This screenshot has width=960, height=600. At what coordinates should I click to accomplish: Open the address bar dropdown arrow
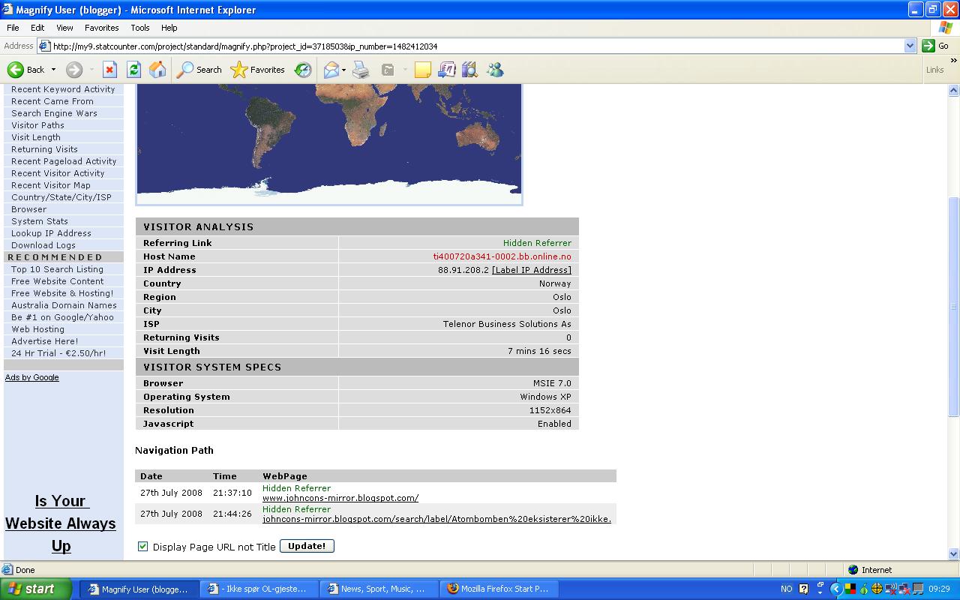(x=910, y=46)
